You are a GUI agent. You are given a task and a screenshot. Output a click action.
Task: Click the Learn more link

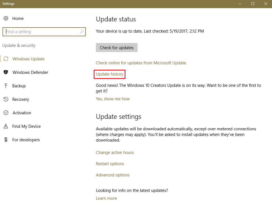(x=106, y=198)
